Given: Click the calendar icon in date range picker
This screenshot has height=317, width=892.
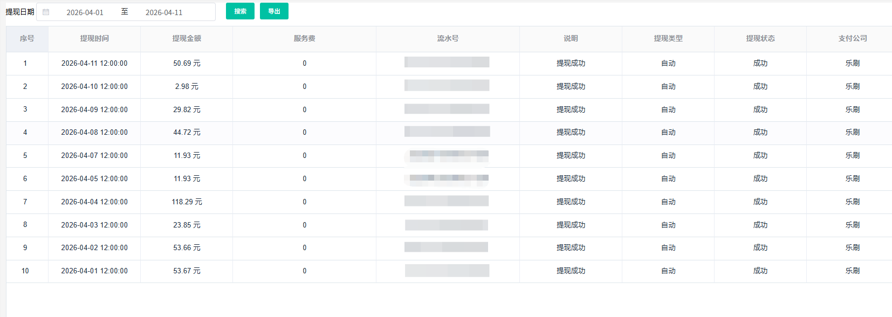Looking at the screenshot, I should (46, 12).
